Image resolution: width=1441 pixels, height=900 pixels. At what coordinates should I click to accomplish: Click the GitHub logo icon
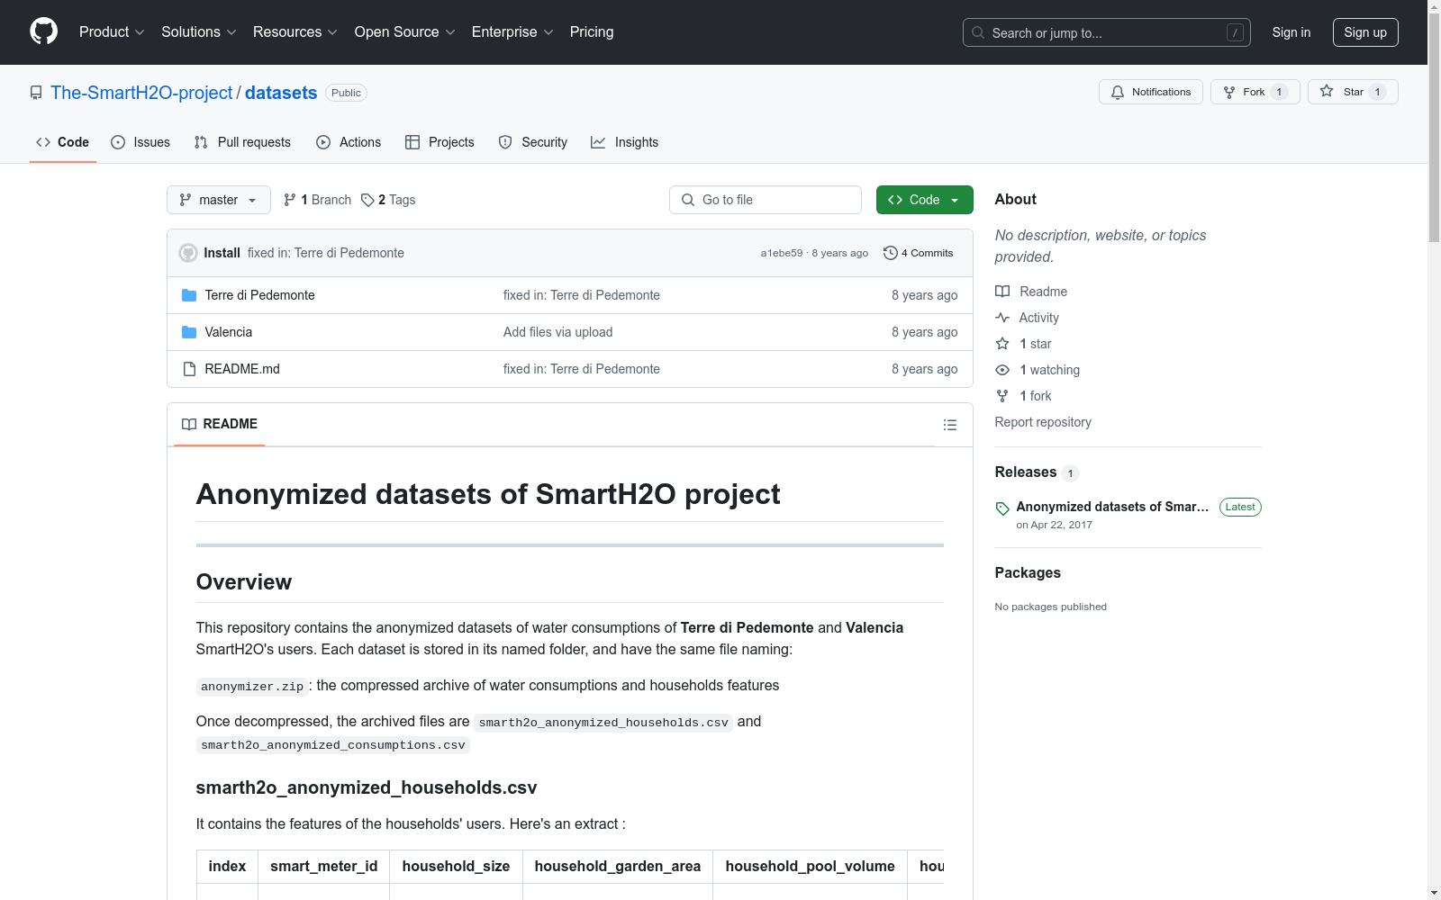(x=43, y=31)
